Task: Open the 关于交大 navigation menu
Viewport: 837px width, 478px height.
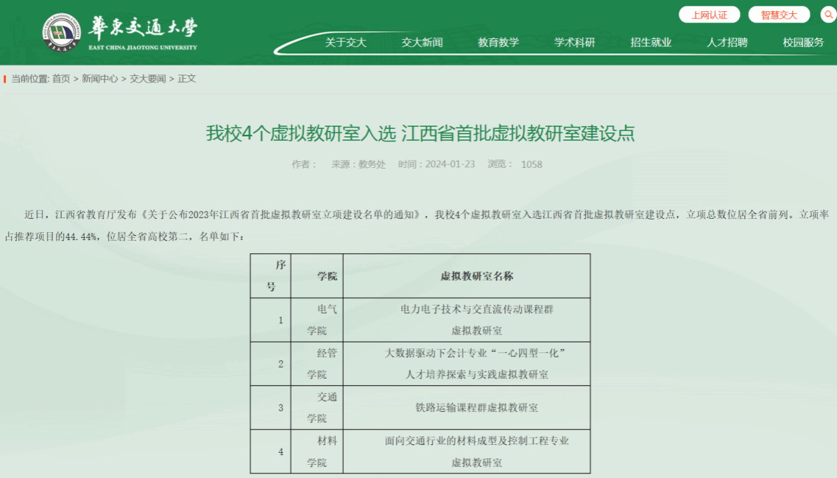Action: click(345, 42)
